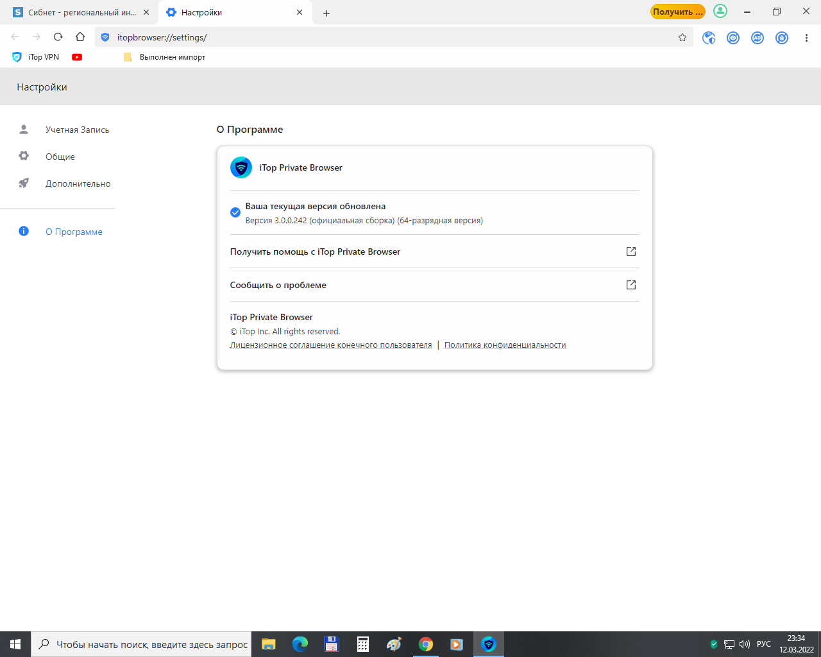Open Microsoft Edge from taskbar
The image size is (821, 657).
(x=300, y=644)
